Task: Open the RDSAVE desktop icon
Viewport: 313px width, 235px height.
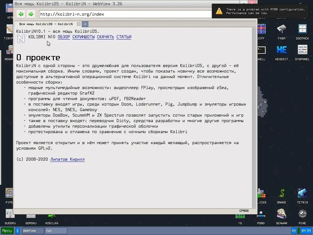Action: 9,53
